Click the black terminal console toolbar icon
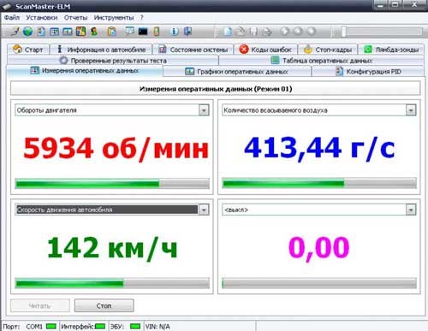Screen dimensions: 428x331 (x=143, y=32)
